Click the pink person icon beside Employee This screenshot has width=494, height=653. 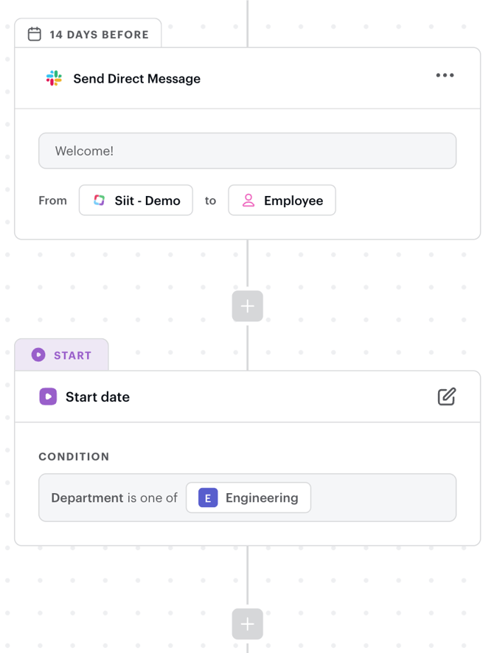pos(248,200)
